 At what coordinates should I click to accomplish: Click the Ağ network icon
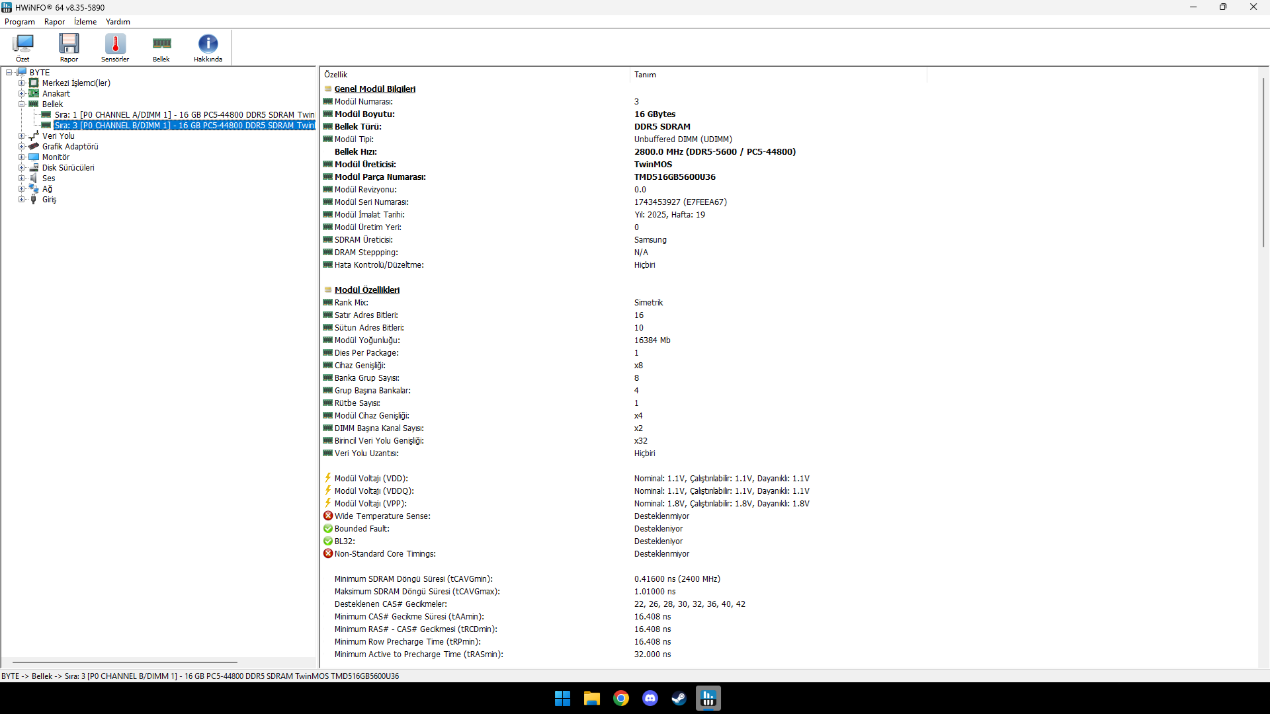34,189
